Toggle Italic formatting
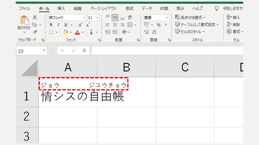 (58, 25)
